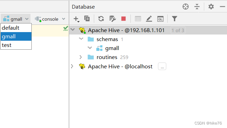Expand the routines folder
Image resolution: width=227 pixels, height=128 pixels.
pos(81,57)
